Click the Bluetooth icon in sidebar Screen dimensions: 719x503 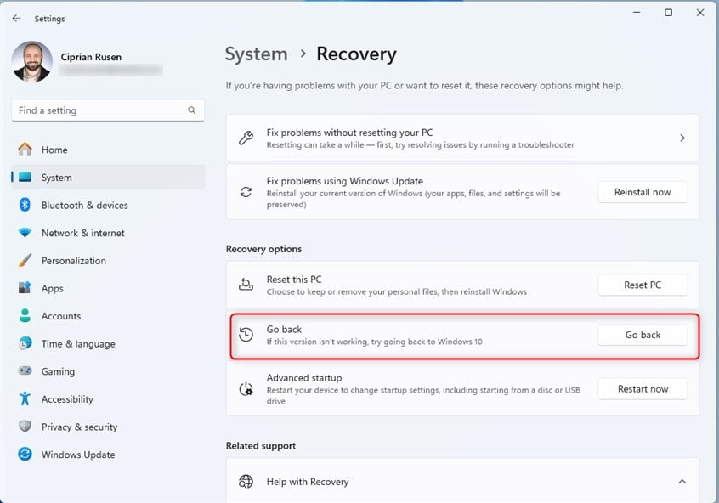25,205
